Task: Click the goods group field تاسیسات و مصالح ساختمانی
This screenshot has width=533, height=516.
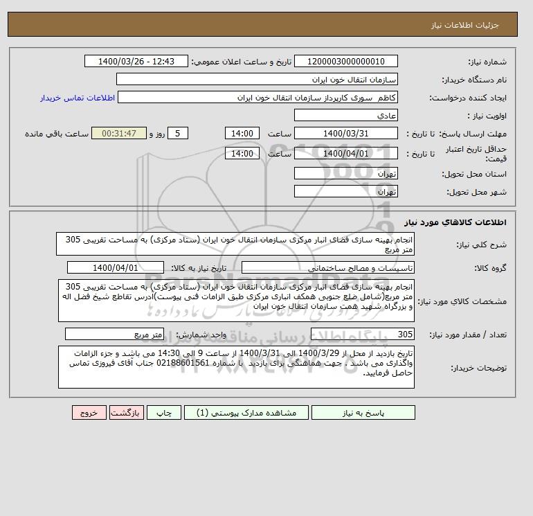Action: (327, 267)
